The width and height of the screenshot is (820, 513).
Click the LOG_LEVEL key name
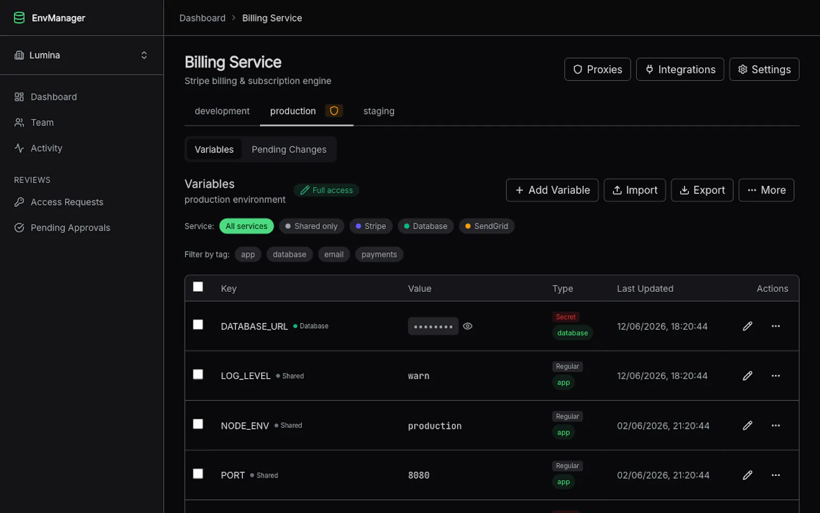pos(245,376)
